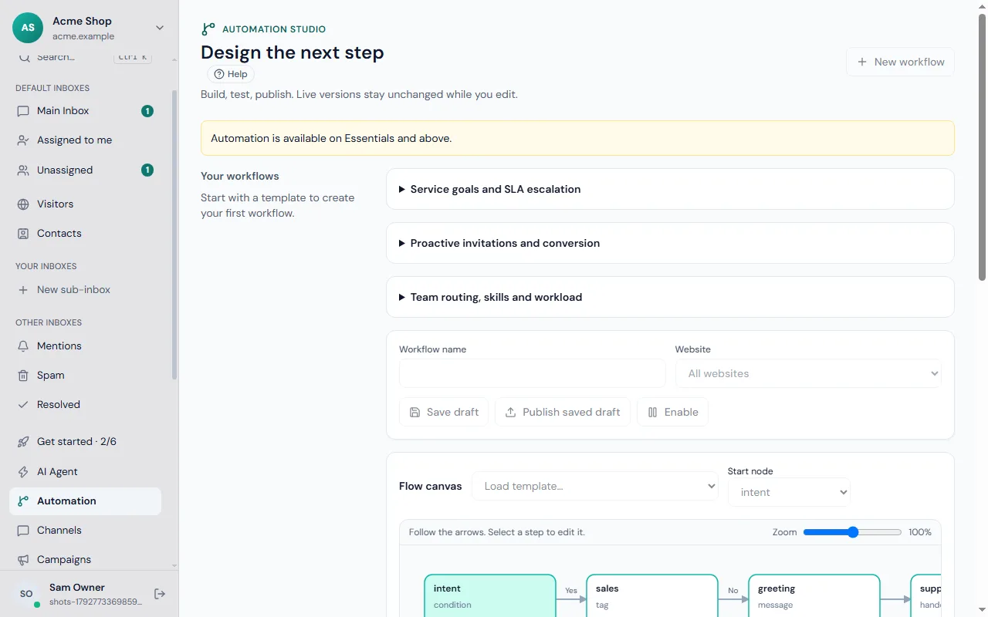Click the Help button
The height and width of the screenshot is (617, 988).
[x=231, y=74]
